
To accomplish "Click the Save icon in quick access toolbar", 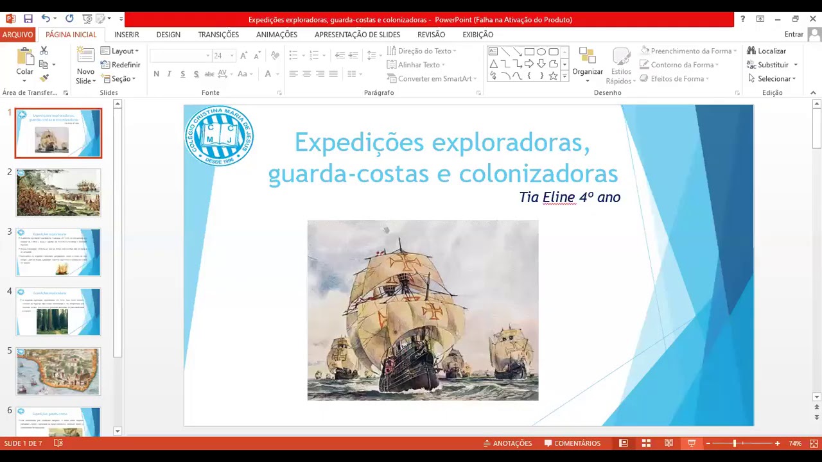I will [x=28, y=19].
